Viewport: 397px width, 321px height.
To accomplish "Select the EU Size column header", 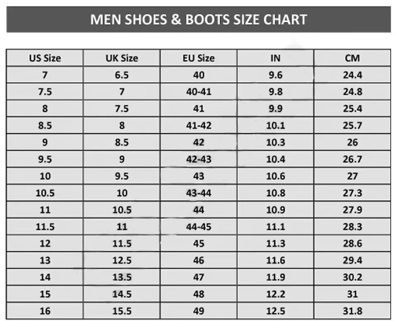I will coord(198,58).
